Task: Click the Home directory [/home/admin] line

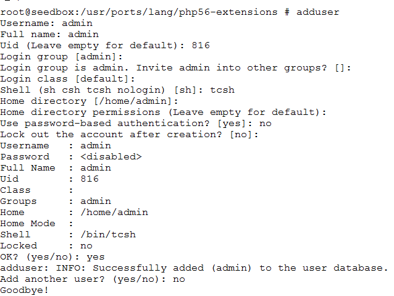Action: (x=89, y=101)
